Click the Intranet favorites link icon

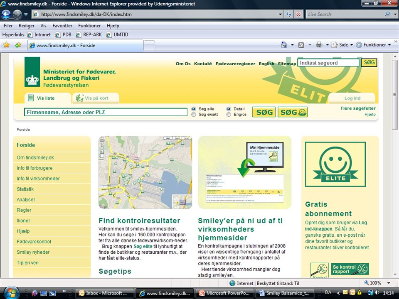pos(30,34)
